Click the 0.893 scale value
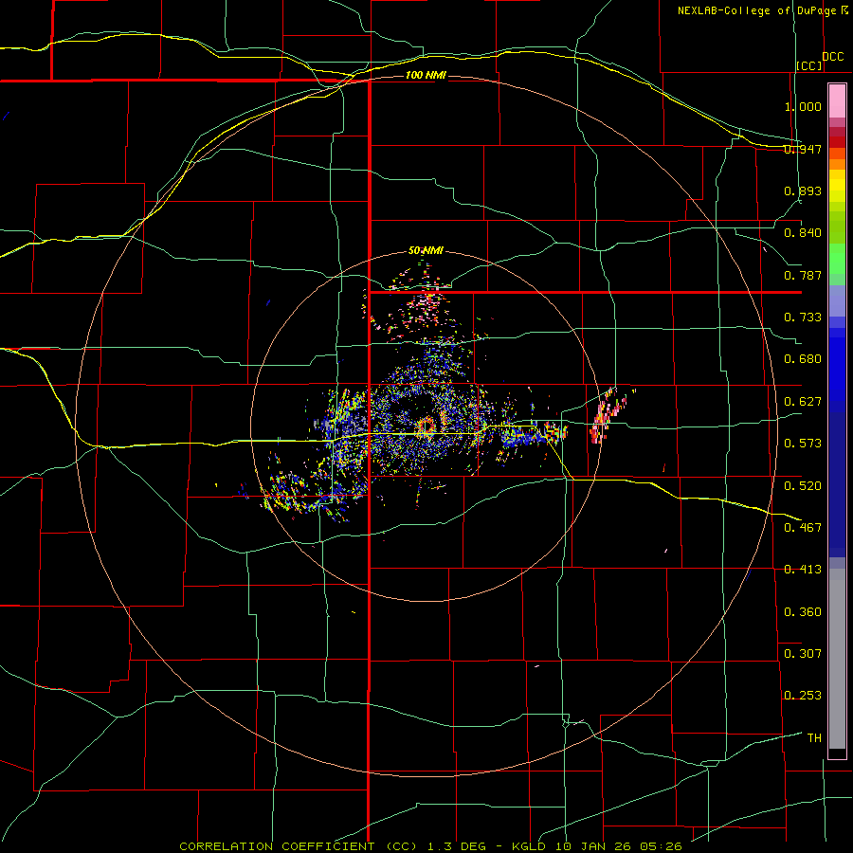Image resolution: width=853 pixels, height=853 pixels. 803,191
